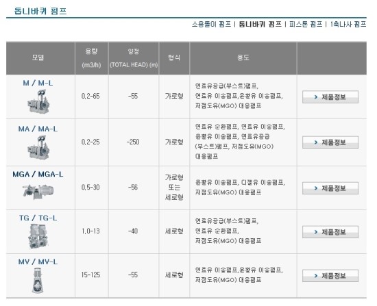Click the 톱니바퀴 펌프 page heading
Image resolution: width=377 pixels, height=306 pixels.
pos(40,11)
